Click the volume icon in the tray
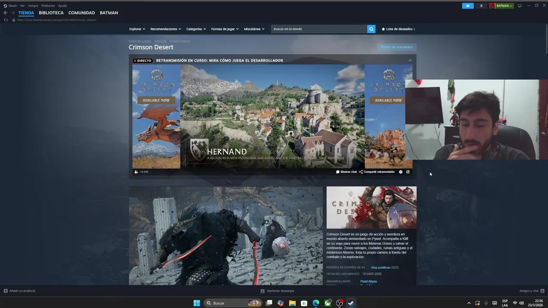Screen dimensions: 548x308 [x=521, y=303]
